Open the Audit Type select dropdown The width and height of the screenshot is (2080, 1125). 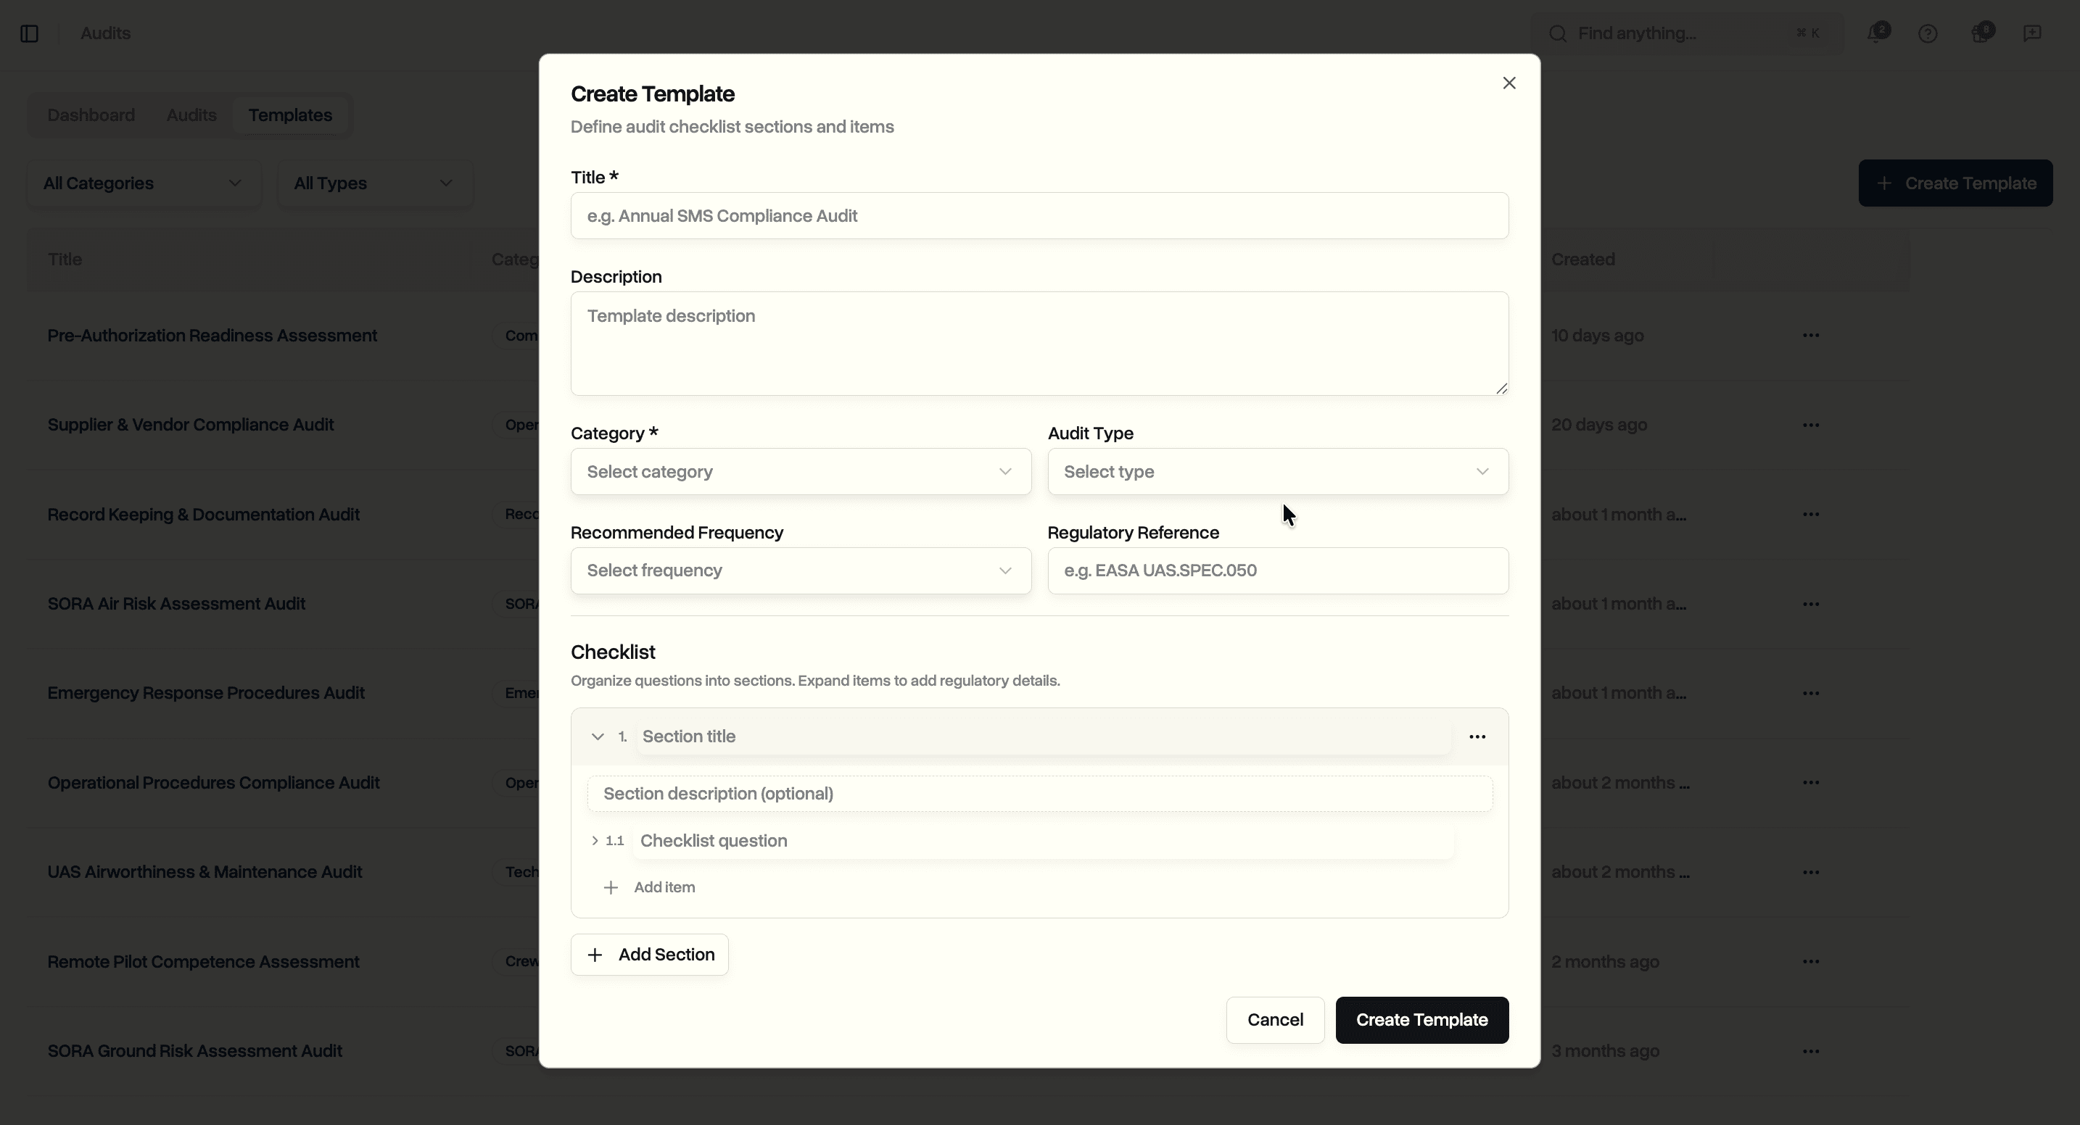1278,471
